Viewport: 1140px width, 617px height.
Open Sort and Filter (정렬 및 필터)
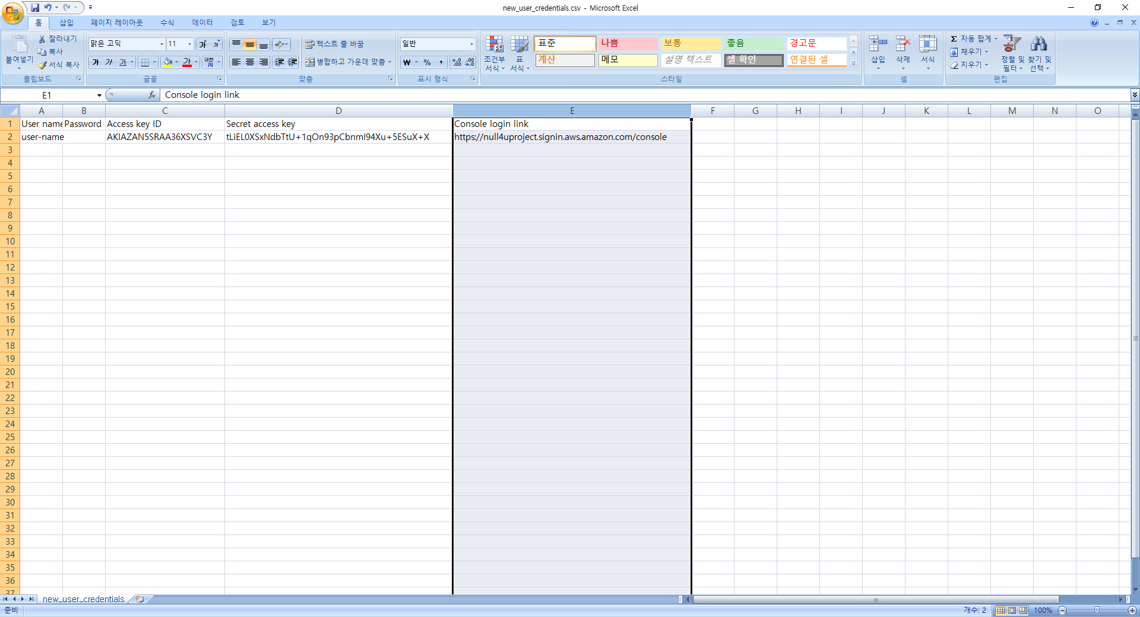point(1012,53)
